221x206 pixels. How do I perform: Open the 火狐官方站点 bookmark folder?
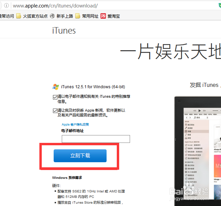[32, 16]
